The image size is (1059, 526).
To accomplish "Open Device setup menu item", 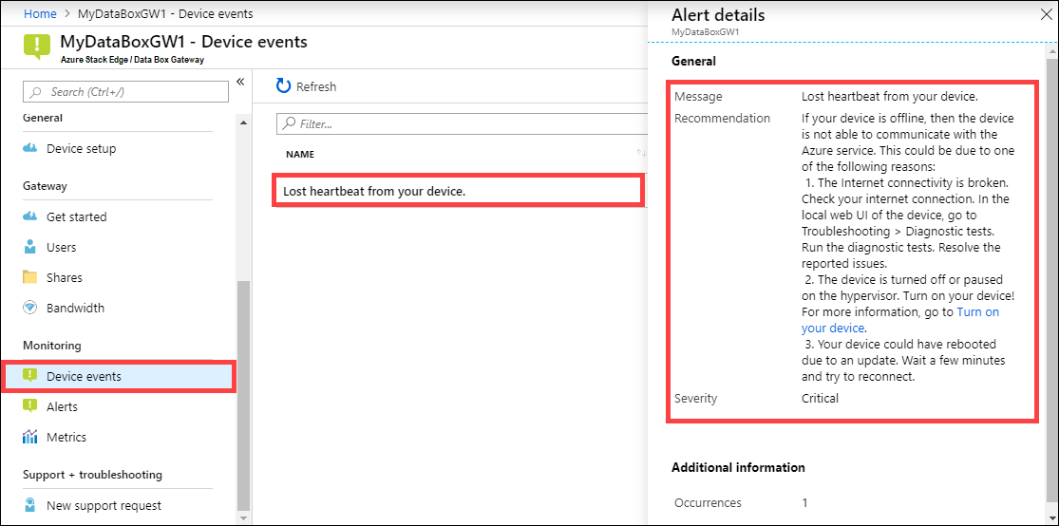I will [x=81, y=148].
